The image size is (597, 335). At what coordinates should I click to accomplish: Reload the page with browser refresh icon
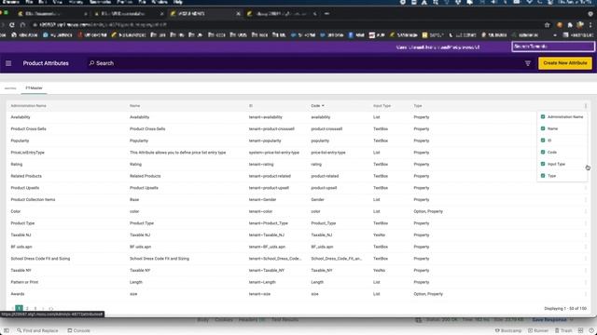[12, 25]
